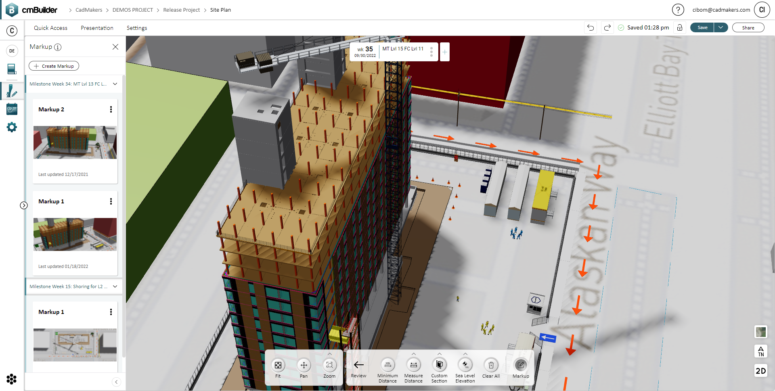Screen dimensions: 775x391
Task: Click the cibom@cadmakers.com account text
Action: point(721,10)
